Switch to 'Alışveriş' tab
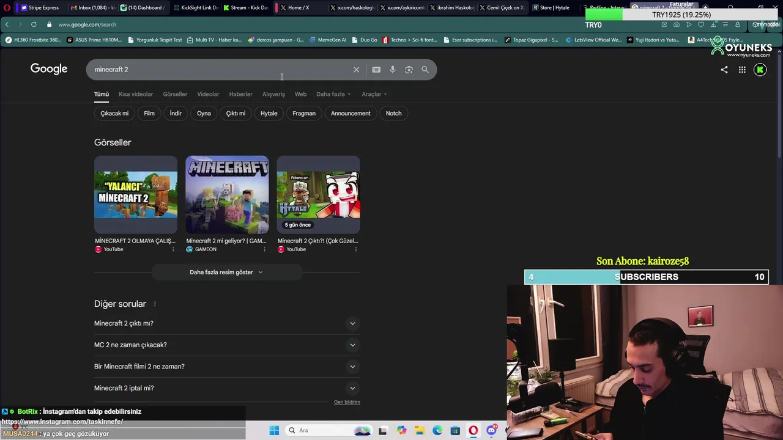 pos(273,94)
